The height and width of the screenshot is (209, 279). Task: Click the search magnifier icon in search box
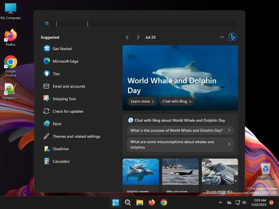47,24
